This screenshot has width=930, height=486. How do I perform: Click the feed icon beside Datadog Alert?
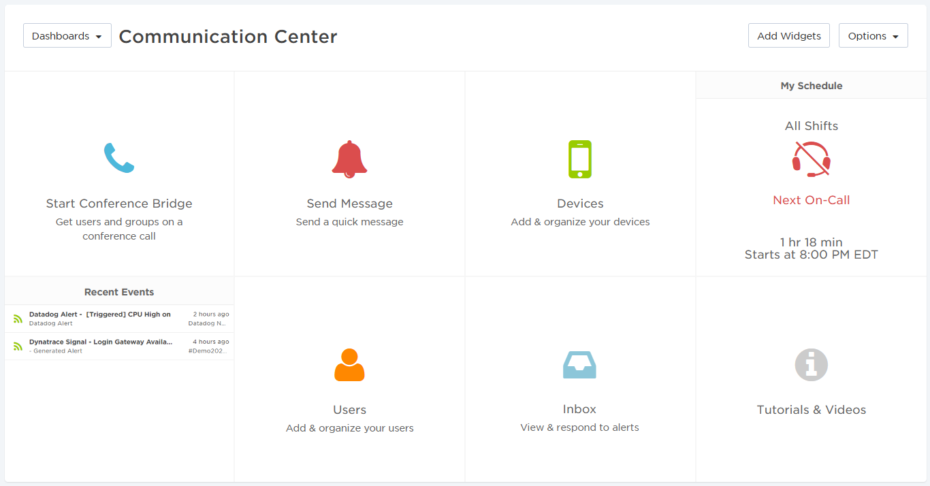[x=18, y=319]
